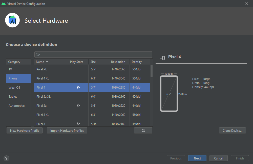
Task: Click Import Hardware Profiles button
Action: click(x=67, y=130)
